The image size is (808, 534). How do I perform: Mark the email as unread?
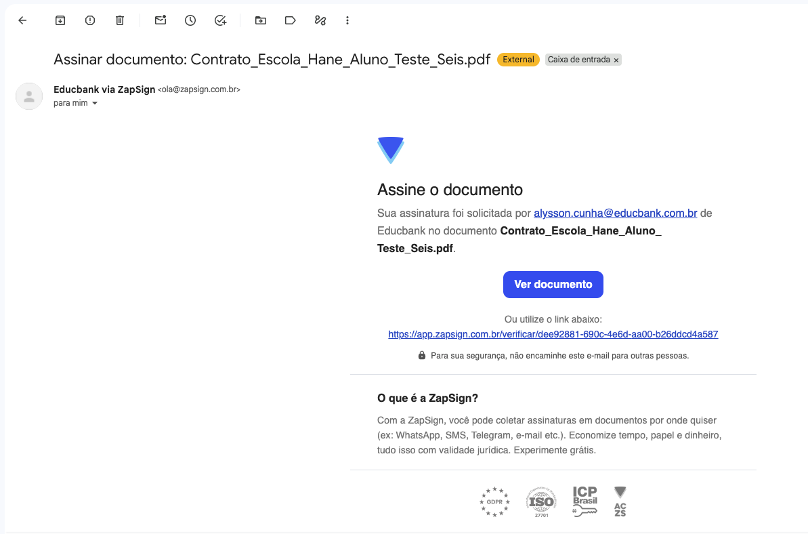click(161, 20)
